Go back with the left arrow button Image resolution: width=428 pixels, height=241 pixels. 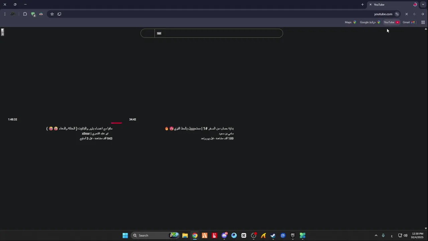415,14
